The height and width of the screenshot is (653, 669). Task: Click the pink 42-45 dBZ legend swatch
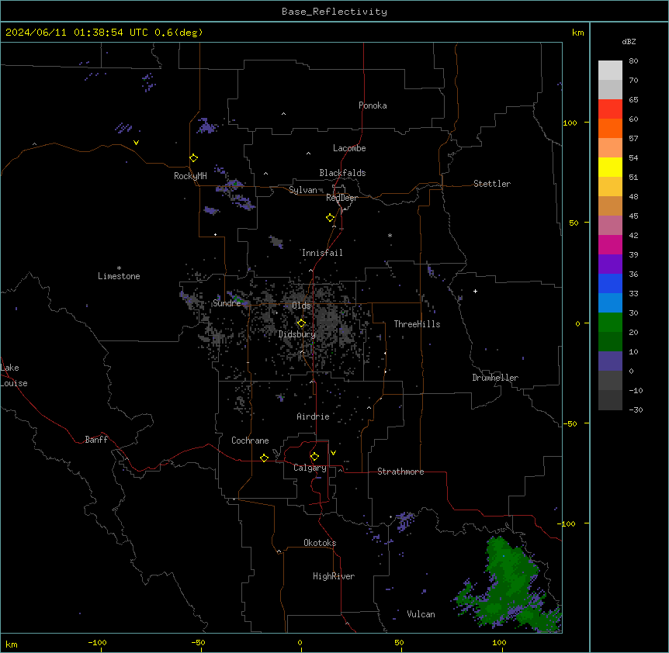click(610, 225)
